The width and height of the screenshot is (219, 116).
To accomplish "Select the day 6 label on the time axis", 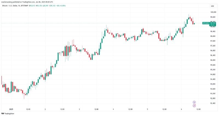I will [181, 109].
